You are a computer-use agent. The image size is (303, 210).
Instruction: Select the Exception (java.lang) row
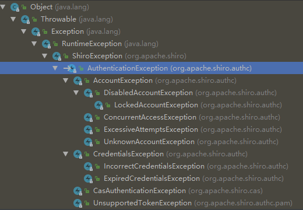coord(86,32)
